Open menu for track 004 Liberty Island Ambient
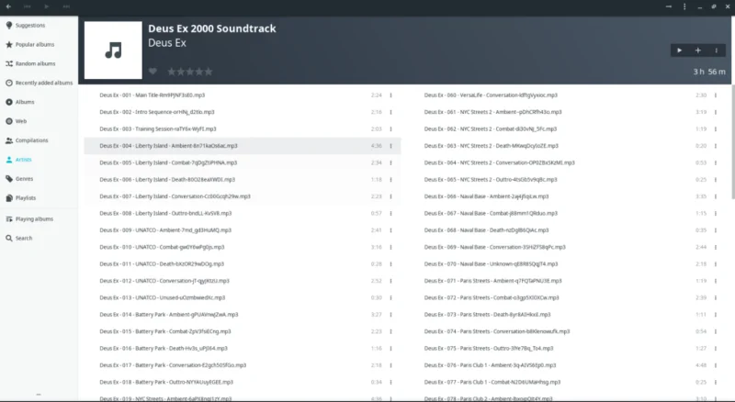The image size is (735, 402). click(390, 146)
